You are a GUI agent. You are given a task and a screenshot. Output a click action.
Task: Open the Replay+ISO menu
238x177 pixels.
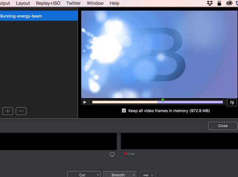(48, 3)
